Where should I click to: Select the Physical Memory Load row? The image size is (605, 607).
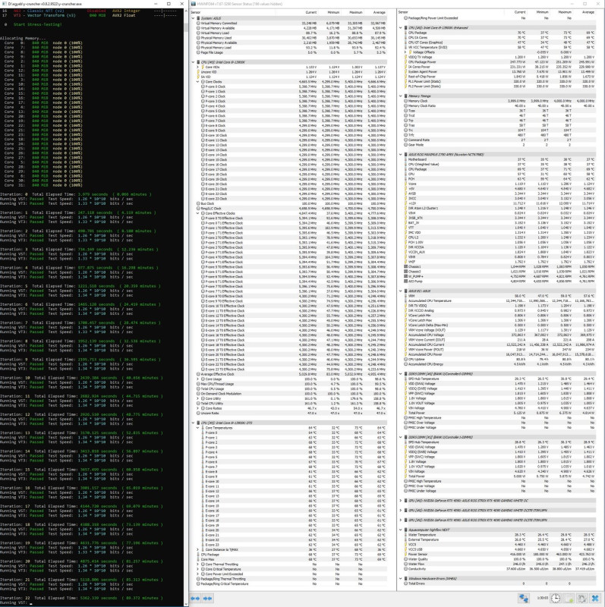point(290,48)
